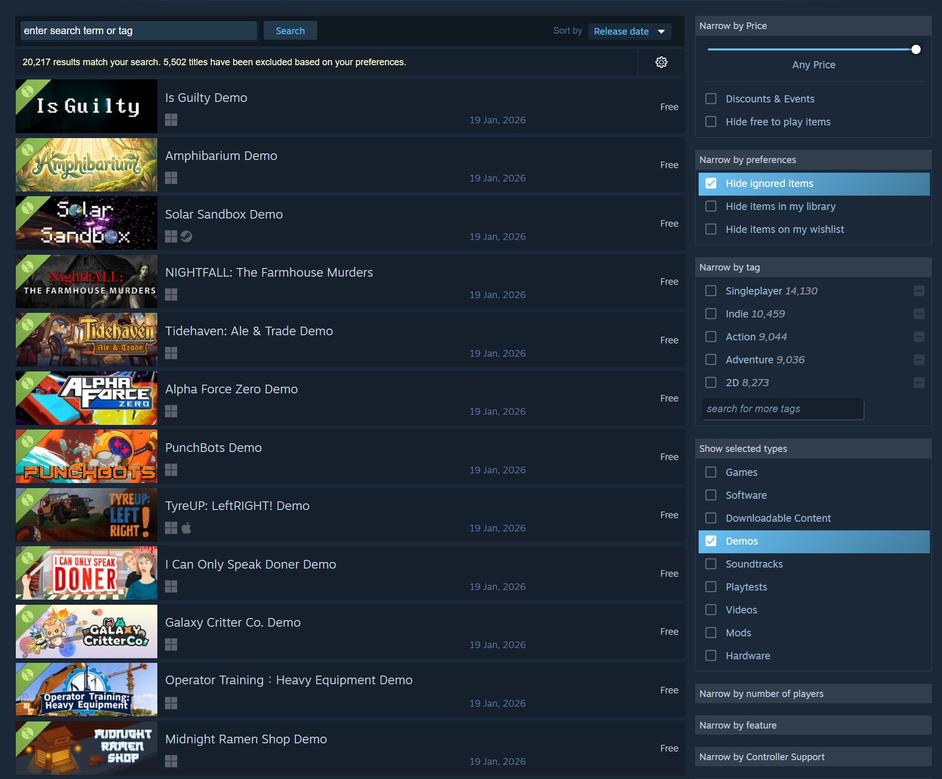Expand Narrow by number of players

[x=813, y=693]
